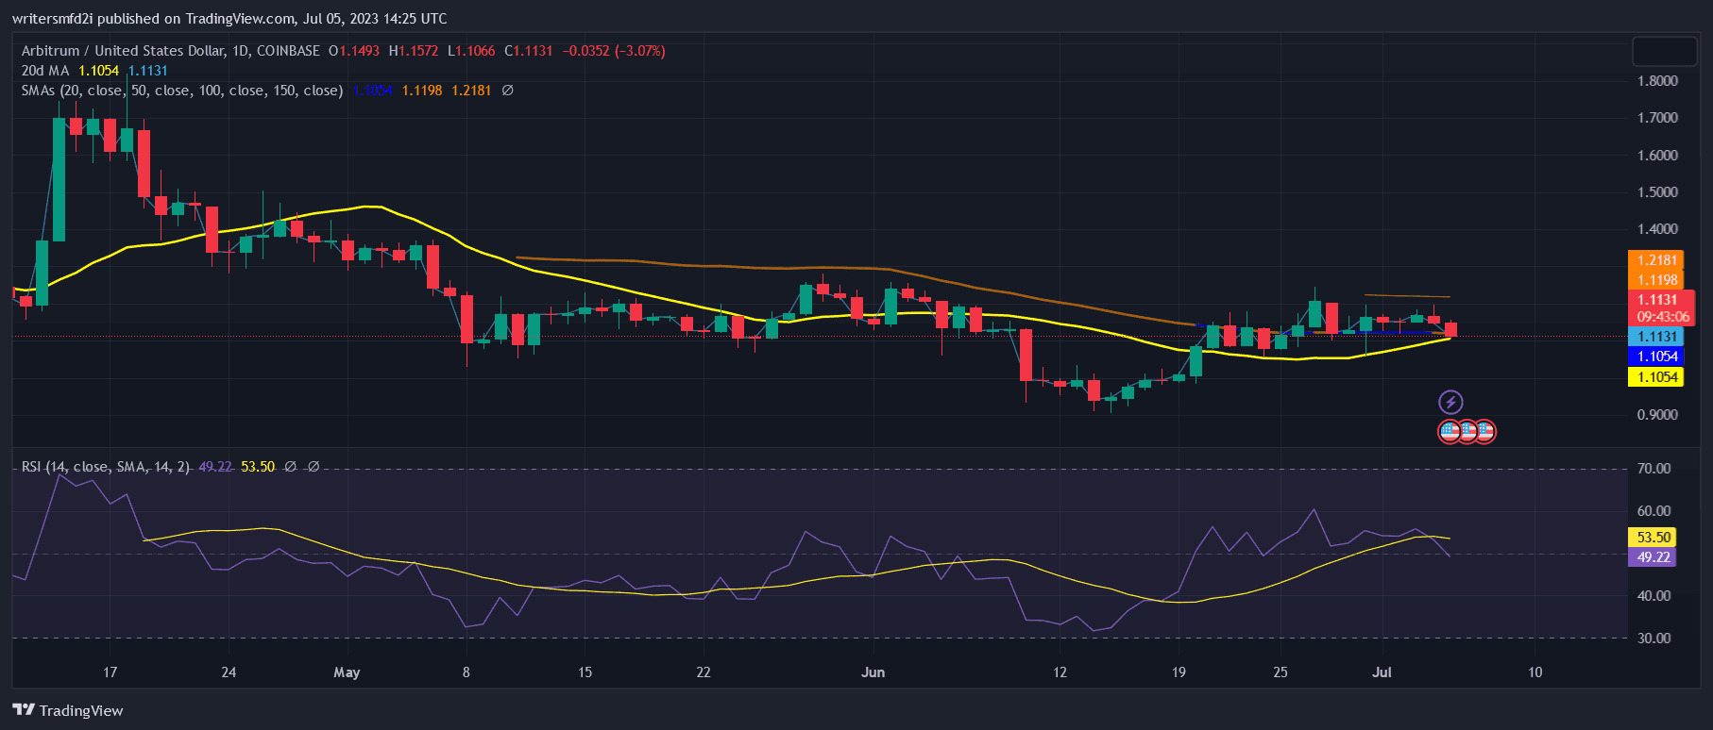Click the rightmost US flag economic event icon
1713x730 pixels.
point(1484,432)
